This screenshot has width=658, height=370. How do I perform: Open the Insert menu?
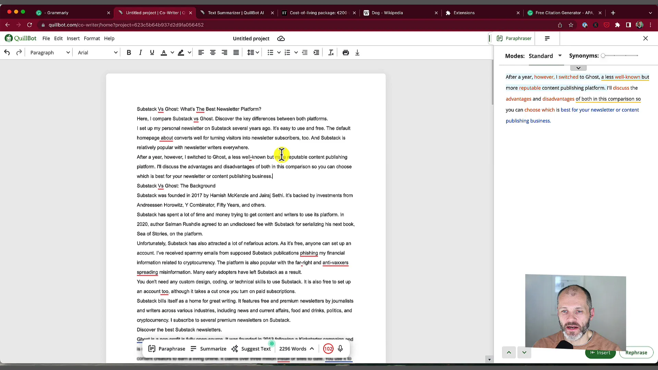coord(73,38)
